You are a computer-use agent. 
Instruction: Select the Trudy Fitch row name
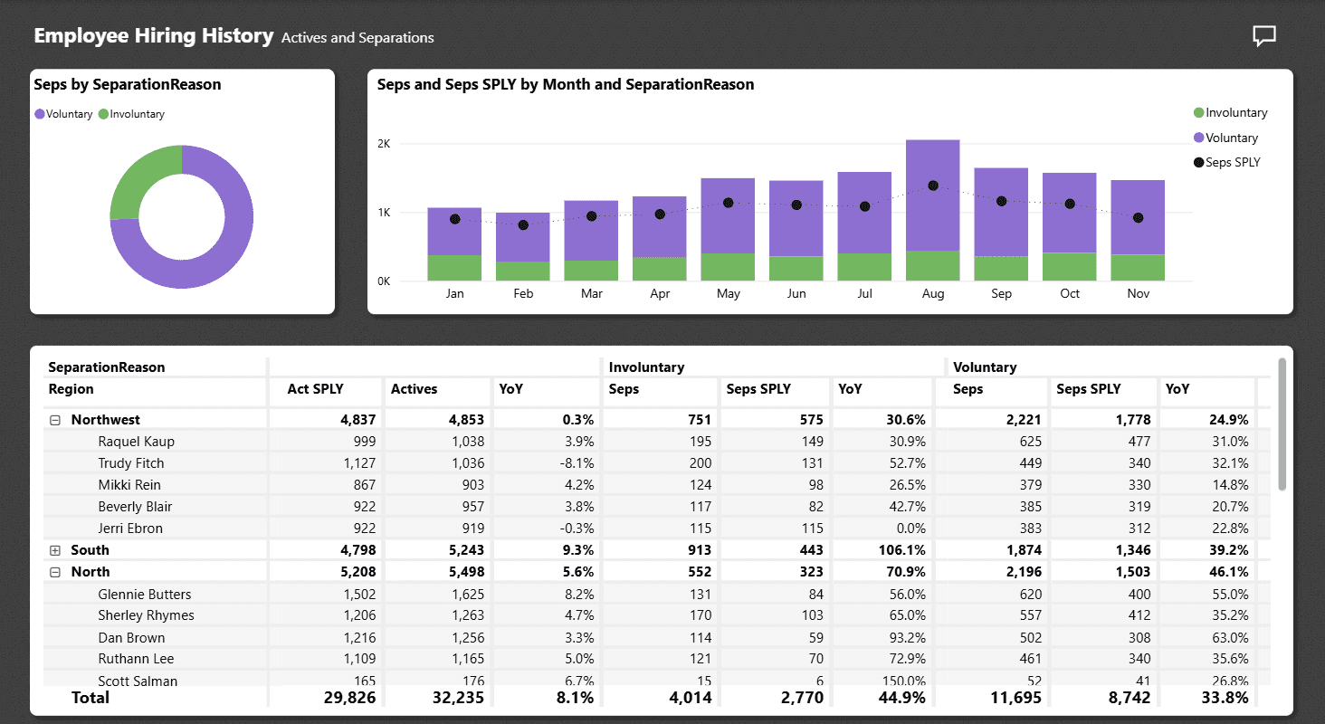point(131,463)
